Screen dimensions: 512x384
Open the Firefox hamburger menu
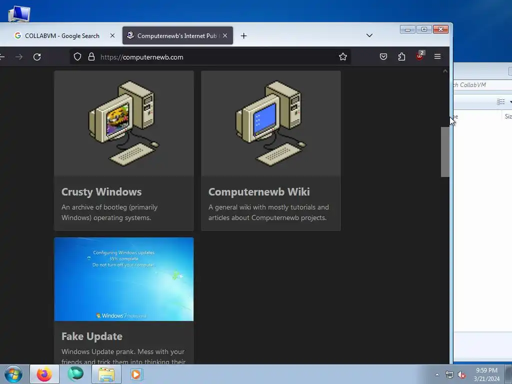click(x=437, y=56)
